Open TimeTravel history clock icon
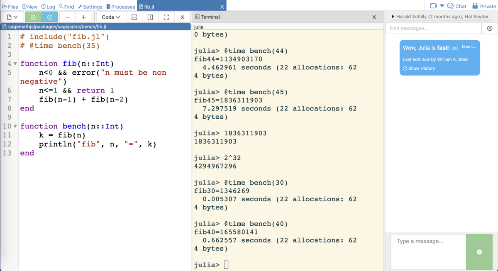 pyautogui.click(x=50, y=17)
